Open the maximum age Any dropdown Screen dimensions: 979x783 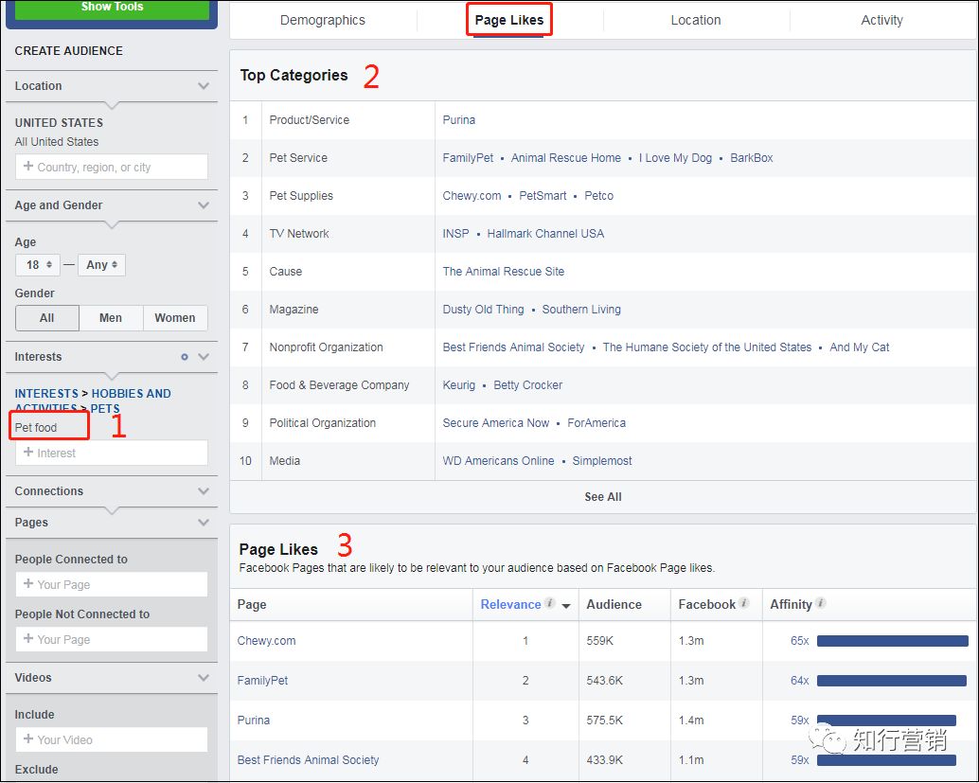coord(101,265)
